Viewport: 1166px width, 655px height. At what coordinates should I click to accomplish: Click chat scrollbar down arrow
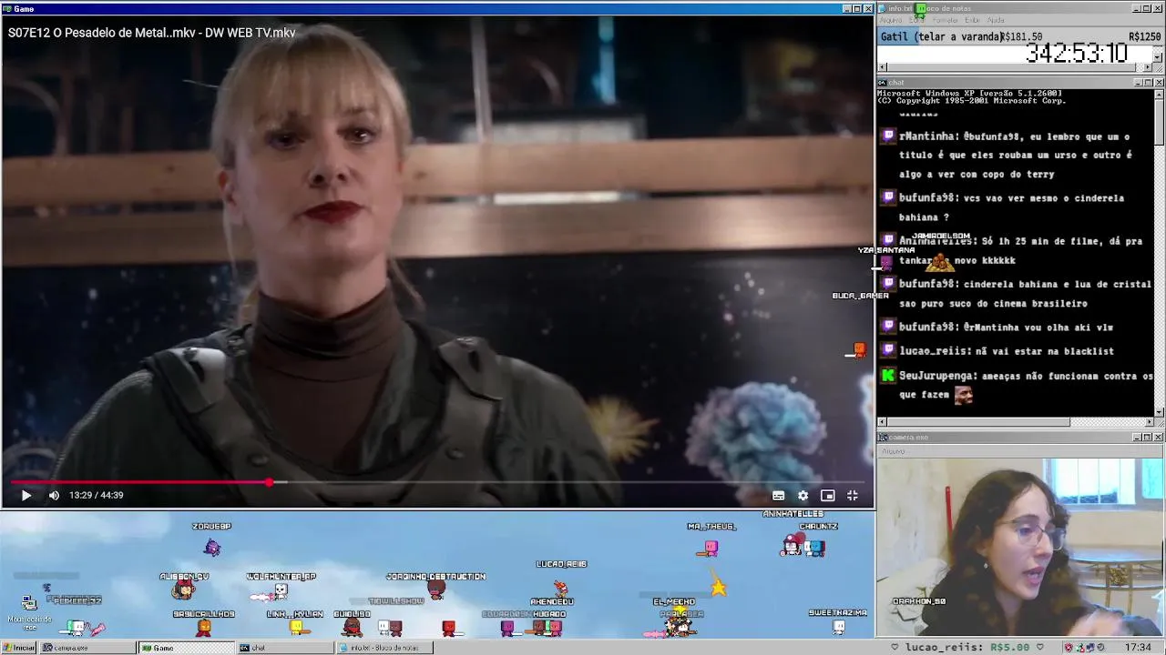1159,411
